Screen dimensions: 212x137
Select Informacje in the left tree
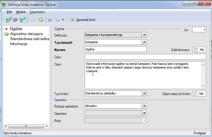[x=19, y=44]
